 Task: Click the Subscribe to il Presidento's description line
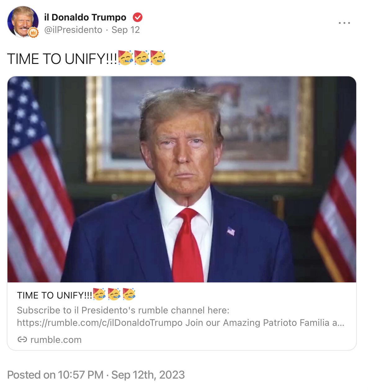123,310
